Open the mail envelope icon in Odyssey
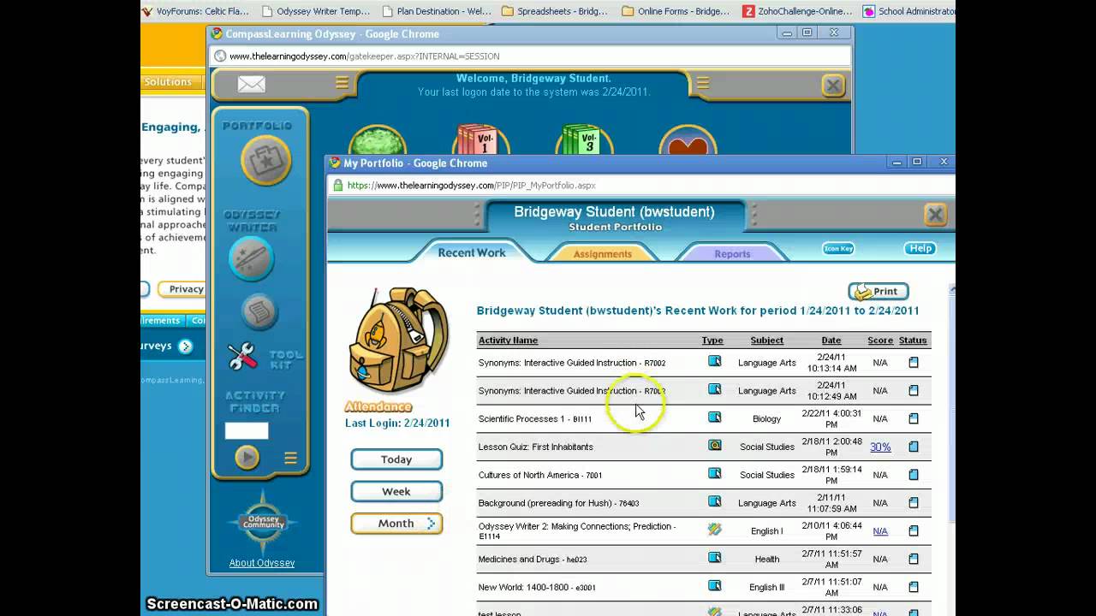The height and width of the screenshot is (616, 1096). coord(251,84)
